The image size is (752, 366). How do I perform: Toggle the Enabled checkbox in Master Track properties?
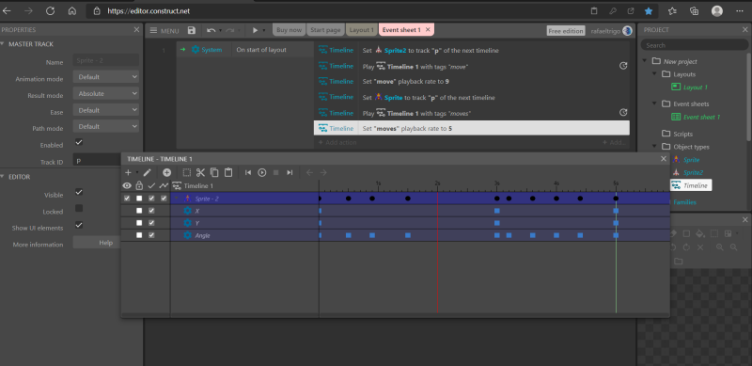tap(79, 143)
